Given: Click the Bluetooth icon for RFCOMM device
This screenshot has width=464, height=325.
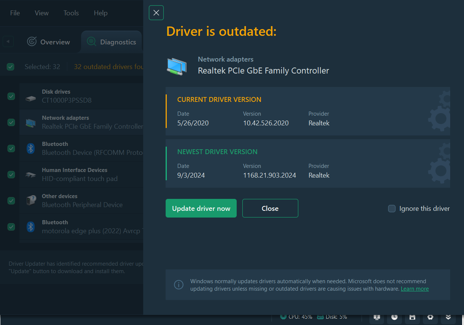Looking at the screenshot, I should pyautogui.click(x=31, y=149).
